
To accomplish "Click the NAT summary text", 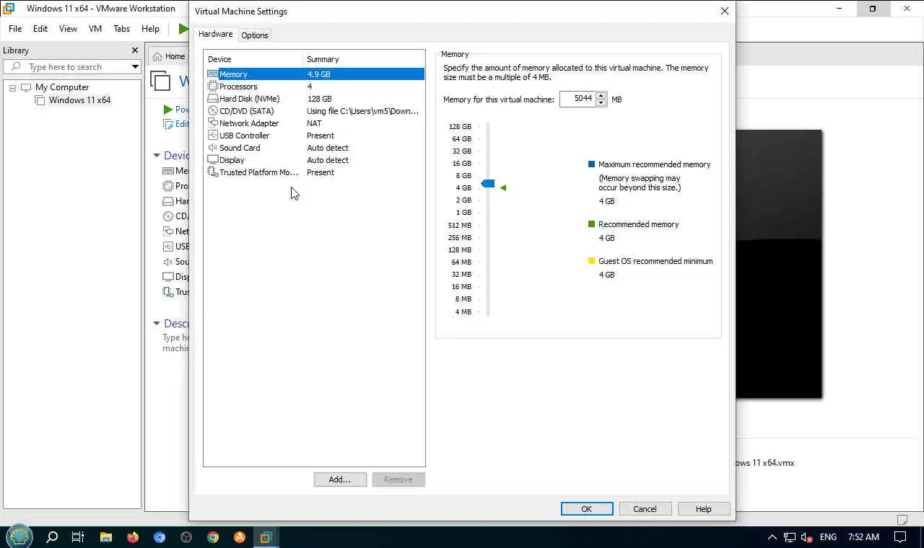I will pyautogui.click(x=314, y=123).
